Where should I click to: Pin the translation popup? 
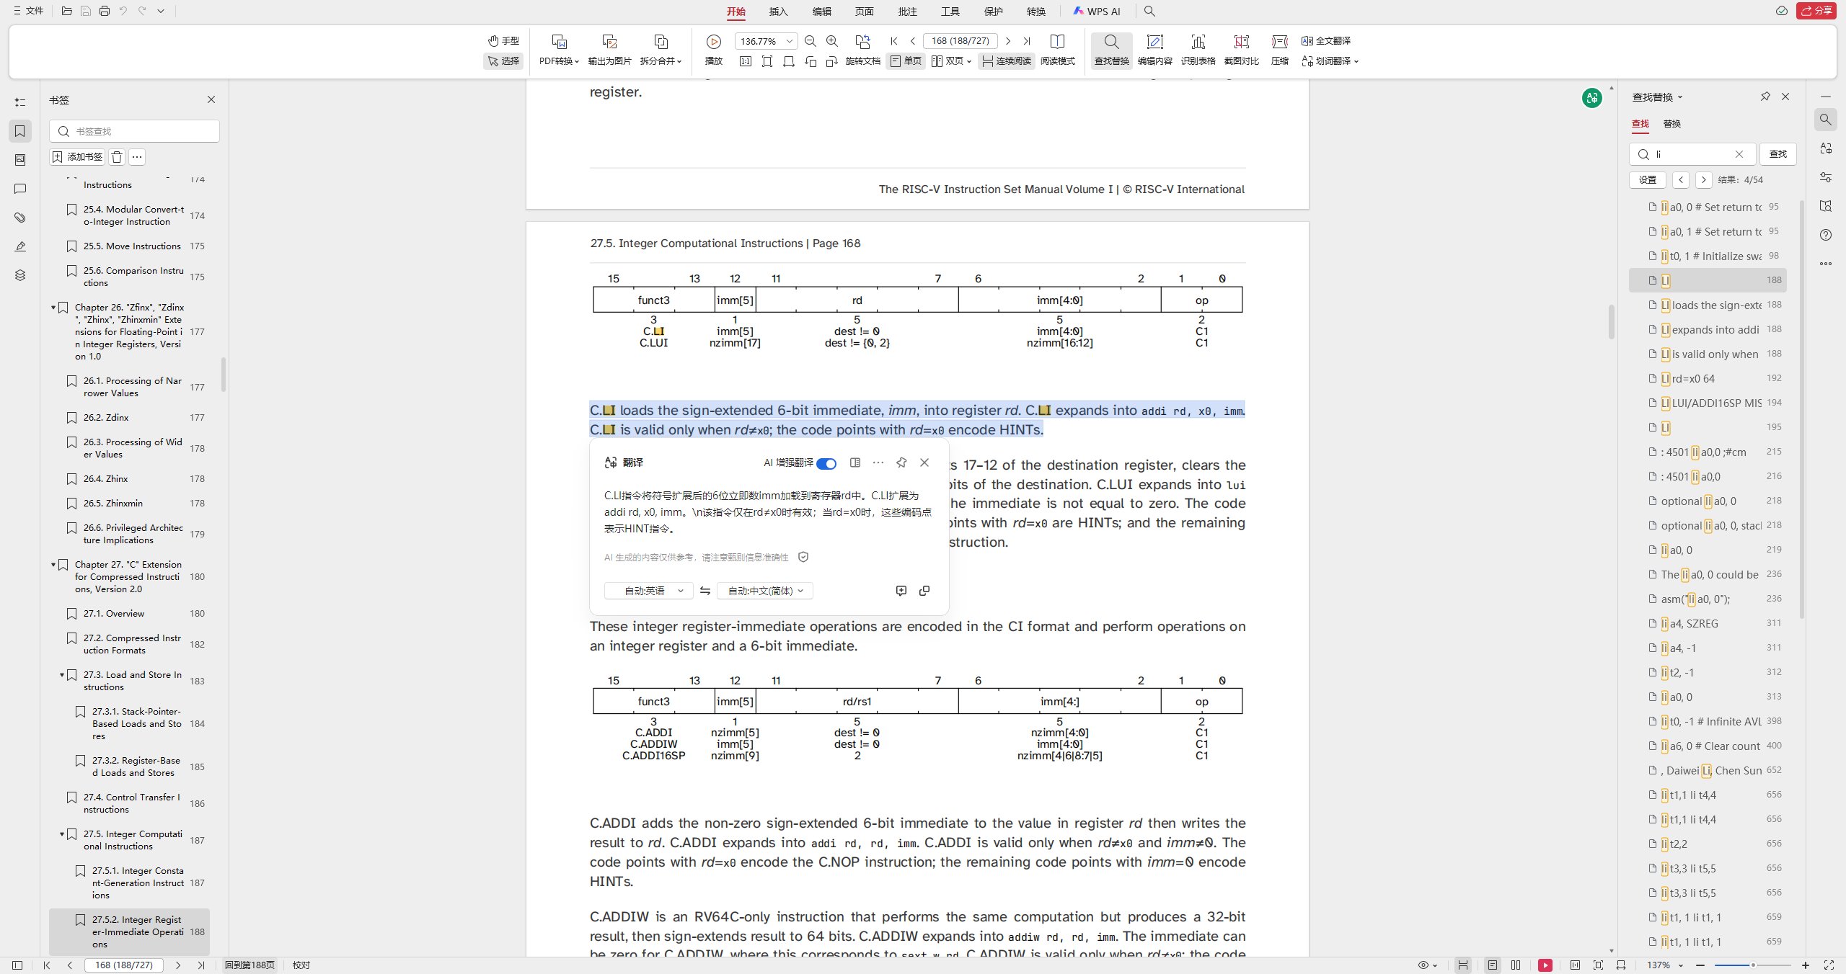[x=901, y=463]
